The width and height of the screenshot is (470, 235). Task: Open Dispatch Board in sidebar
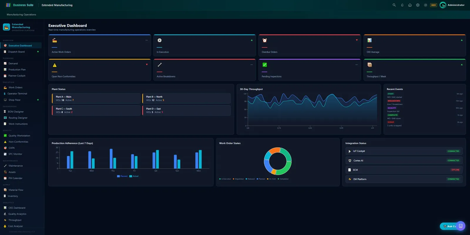click(x=21, y=52)
